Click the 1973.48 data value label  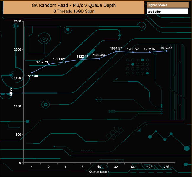click(x=167, y=48)
